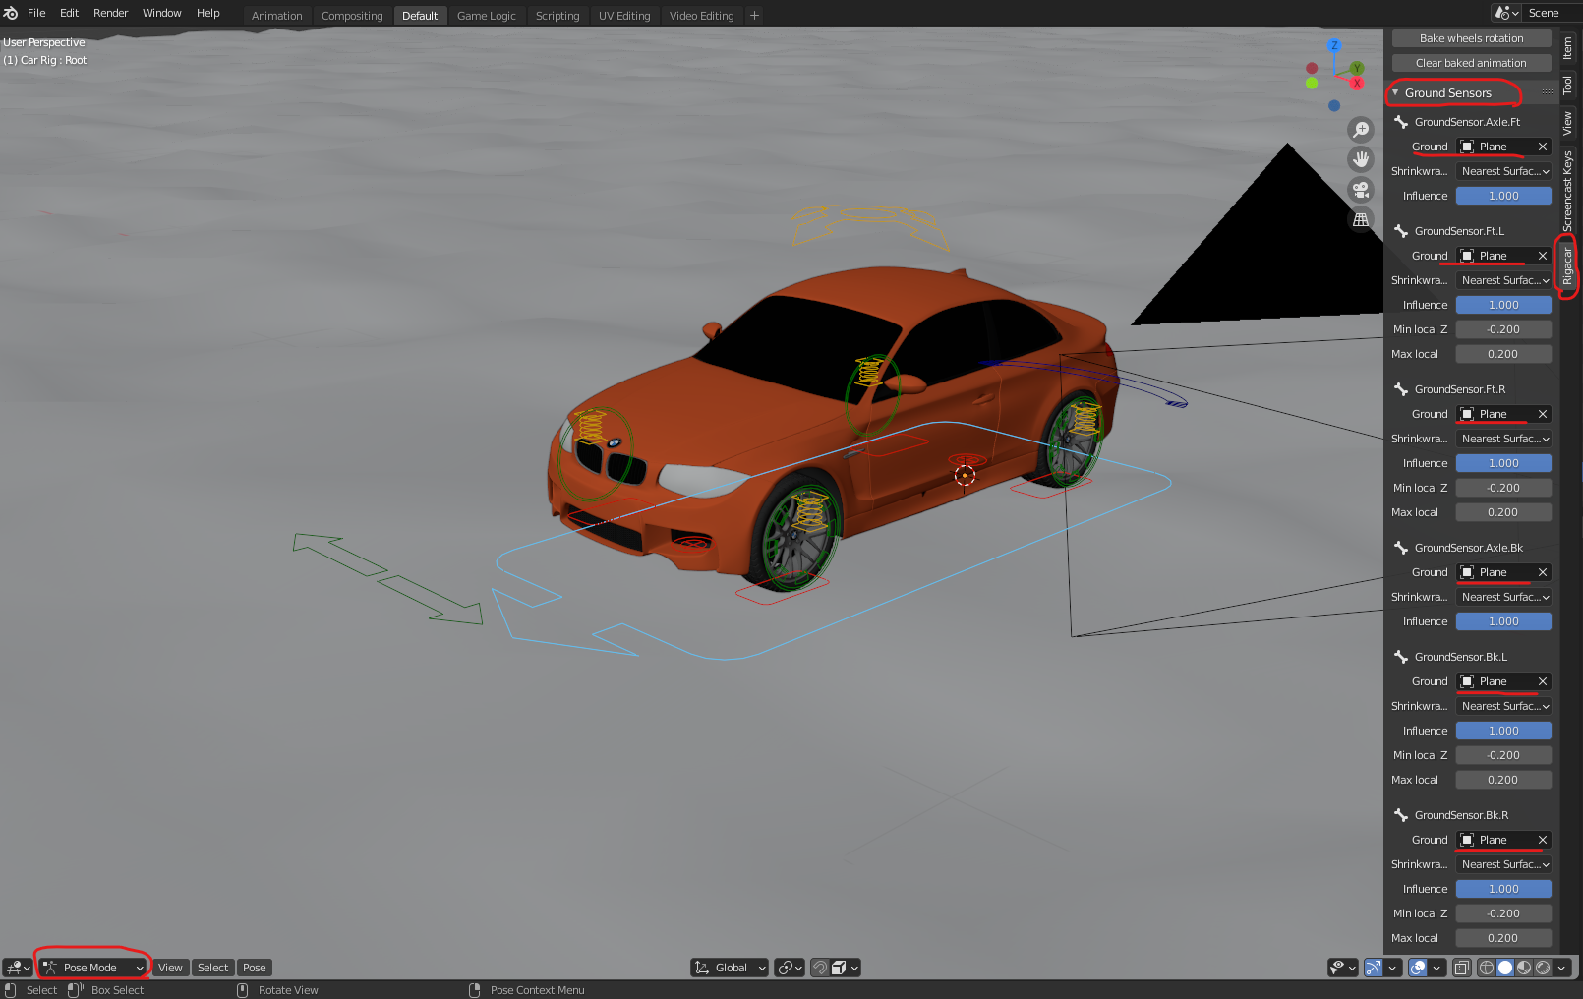Switch perspective/orthographic grid icon
Screen dimensions: 1583x999
coord(1361,219)
